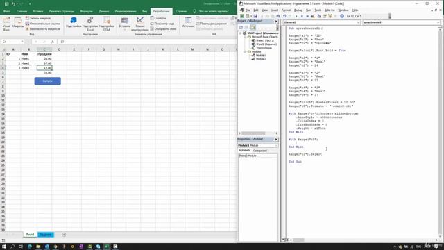
Task: Switch to Categorized tab in Properties
Action: 260,151
